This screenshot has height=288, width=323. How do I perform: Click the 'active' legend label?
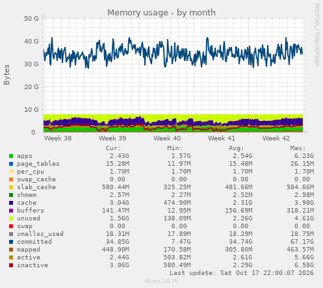point(29,257)
